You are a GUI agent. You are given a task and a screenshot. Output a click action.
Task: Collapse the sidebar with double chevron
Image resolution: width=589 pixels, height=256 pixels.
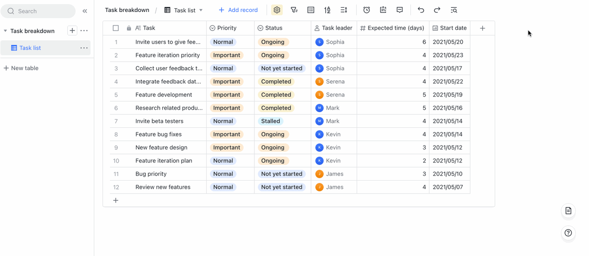85,11
